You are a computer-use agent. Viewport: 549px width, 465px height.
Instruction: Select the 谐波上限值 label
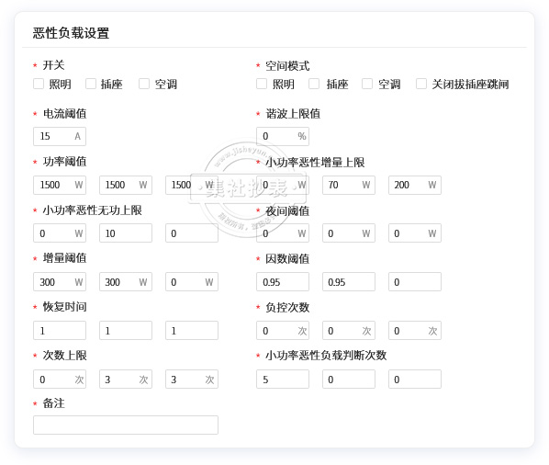coord(293,114)
